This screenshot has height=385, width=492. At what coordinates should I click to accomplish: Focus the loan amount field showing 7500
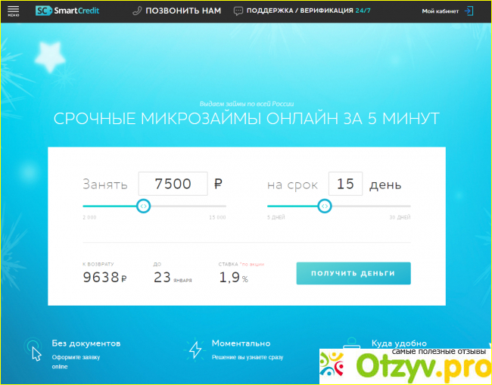pos(173,184)
